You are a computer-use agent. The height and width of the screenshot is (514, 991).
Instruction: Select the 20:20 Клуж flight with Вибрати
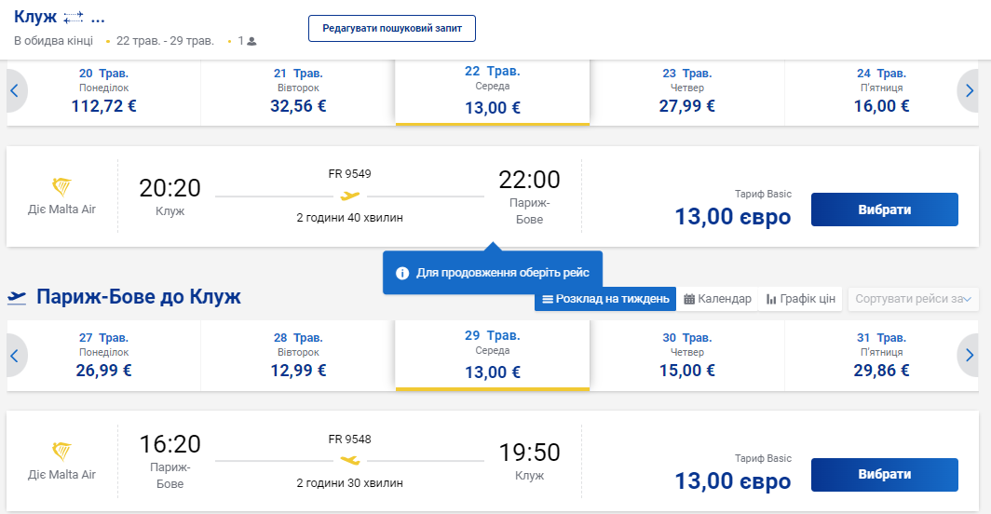pos(884,210)
